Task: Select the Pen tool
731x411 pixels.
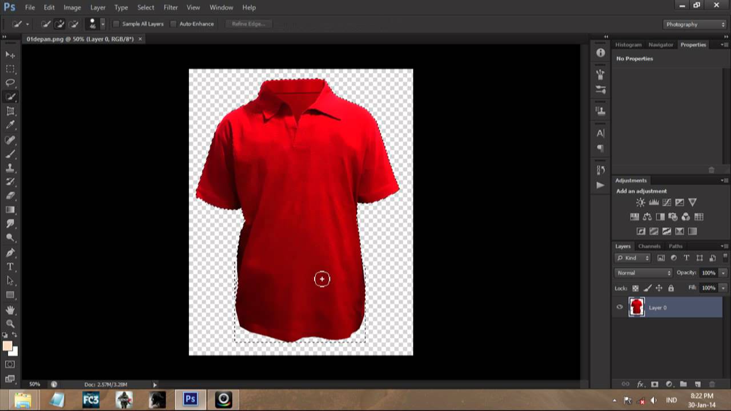Action: pos(10,252)
